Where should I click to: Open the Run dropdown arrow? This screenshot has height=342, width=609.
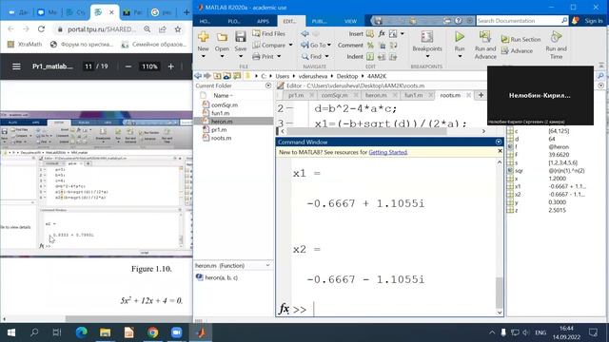pyautogui.click(x=460, y=57)
